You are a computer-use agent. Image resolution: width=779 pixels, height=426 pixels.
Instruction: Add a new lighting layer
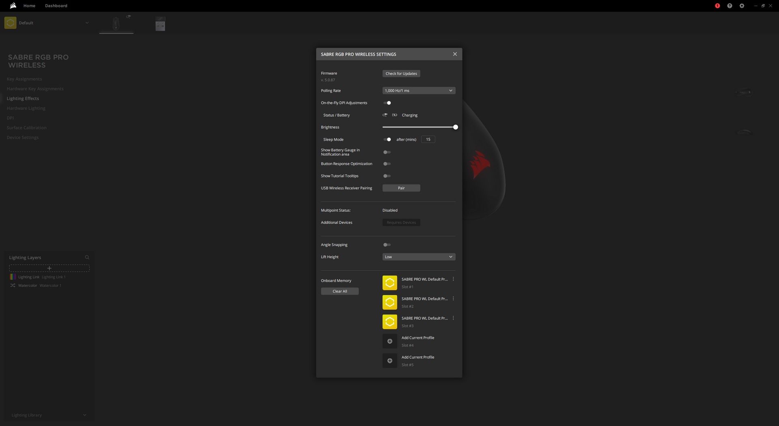click(x=49, y=268)
